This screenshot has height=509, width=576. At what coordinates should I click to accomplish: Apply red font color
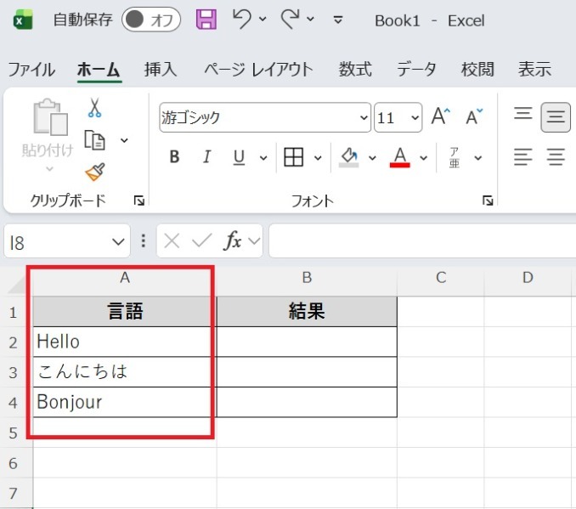coord(399,157)
